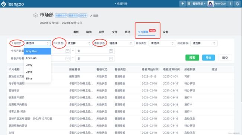Screen dimensions: 242x135
Task: Click the 2023-01-01 end date cell
Action: click(171, 76)
